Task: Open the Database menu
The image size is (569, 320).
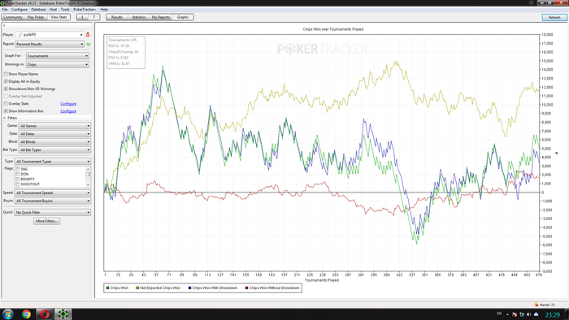Action: (38, 10)
